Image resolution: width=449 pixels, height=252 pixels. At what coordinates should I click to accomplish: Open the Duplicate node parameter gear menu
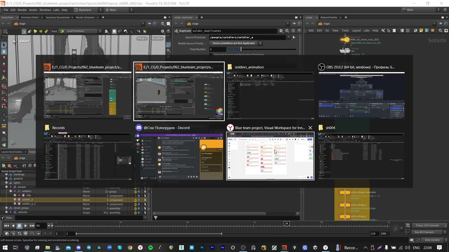pyautogui.click(x=281, y=31)
